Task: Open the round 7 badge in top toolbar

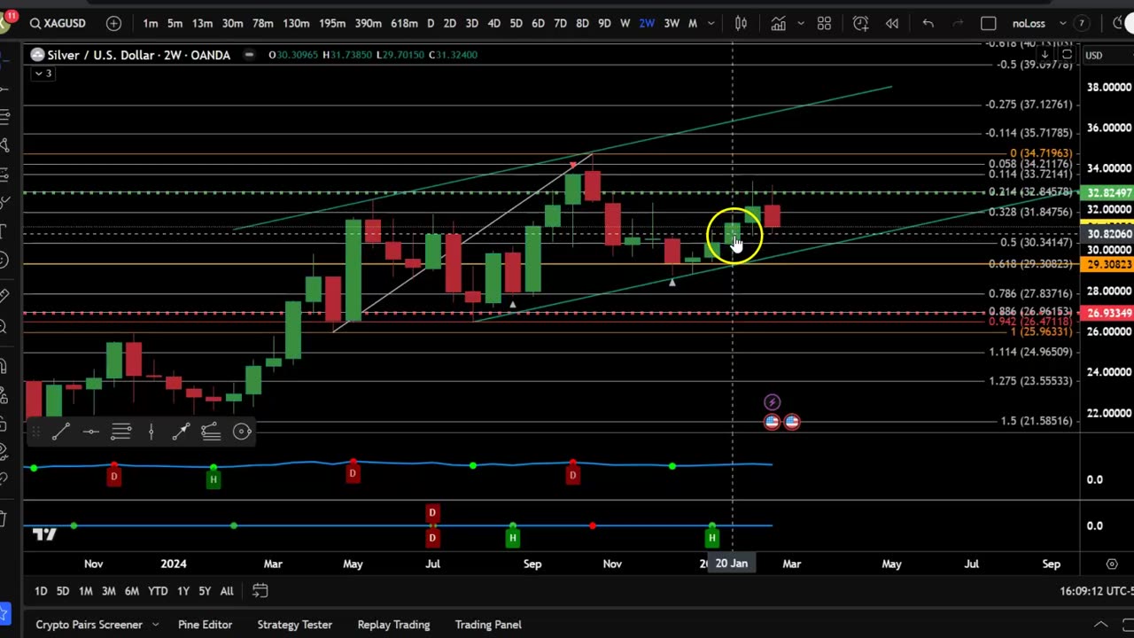Action: point(1082,23)
